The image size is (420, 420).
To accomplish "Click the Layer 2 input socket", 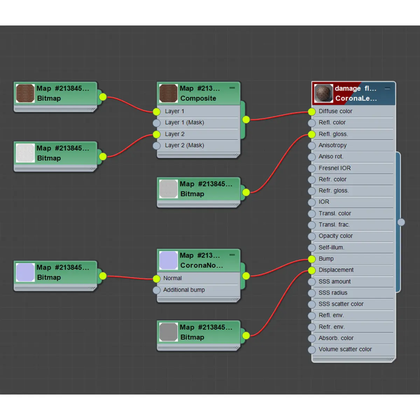I will click(156, 134).
